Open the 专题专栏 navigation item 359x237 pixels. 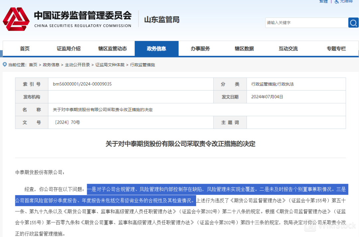coord(336,49)
